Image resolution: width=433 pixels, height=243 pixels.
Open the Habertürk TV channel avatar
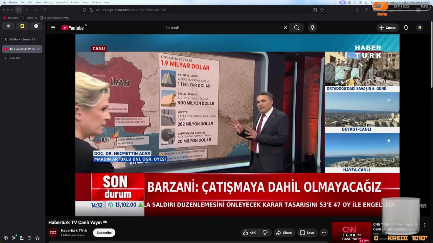click(x=53, y=233)
